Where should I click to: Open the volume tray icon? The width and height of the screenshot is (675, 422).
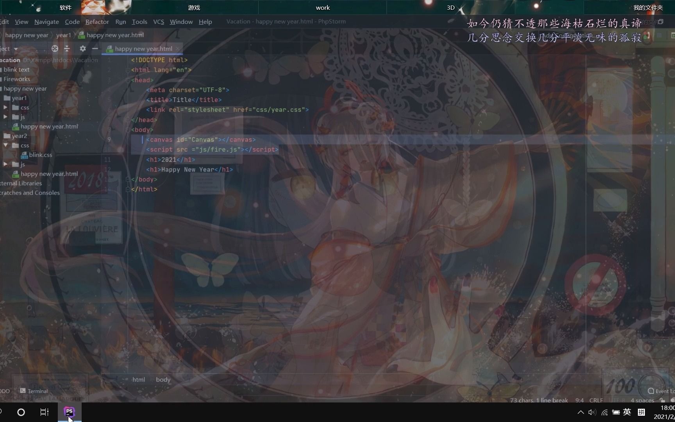click(x=592, y=412)
